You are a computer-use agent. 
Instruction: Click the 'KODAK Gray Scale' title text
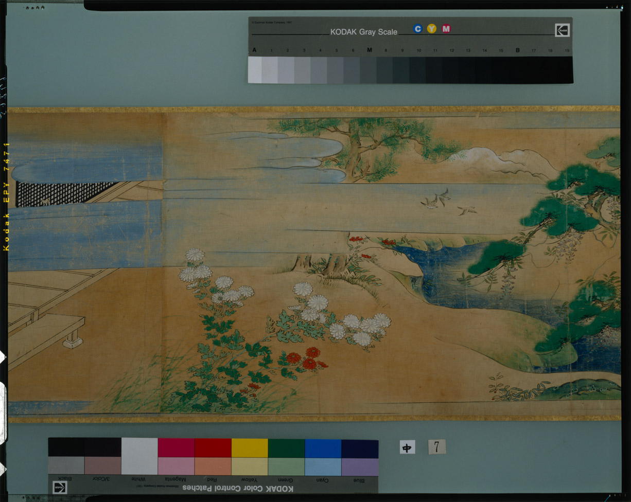364,32
